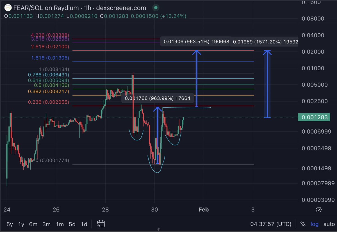
Task: Click the 0.01906 (963.51%) measurement label
Action: click(x=195, y=42)
